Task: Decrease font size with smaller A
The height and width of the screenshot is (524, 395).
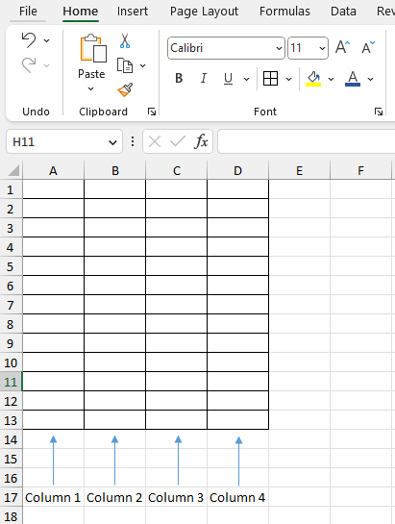Action: pos(368,47)
